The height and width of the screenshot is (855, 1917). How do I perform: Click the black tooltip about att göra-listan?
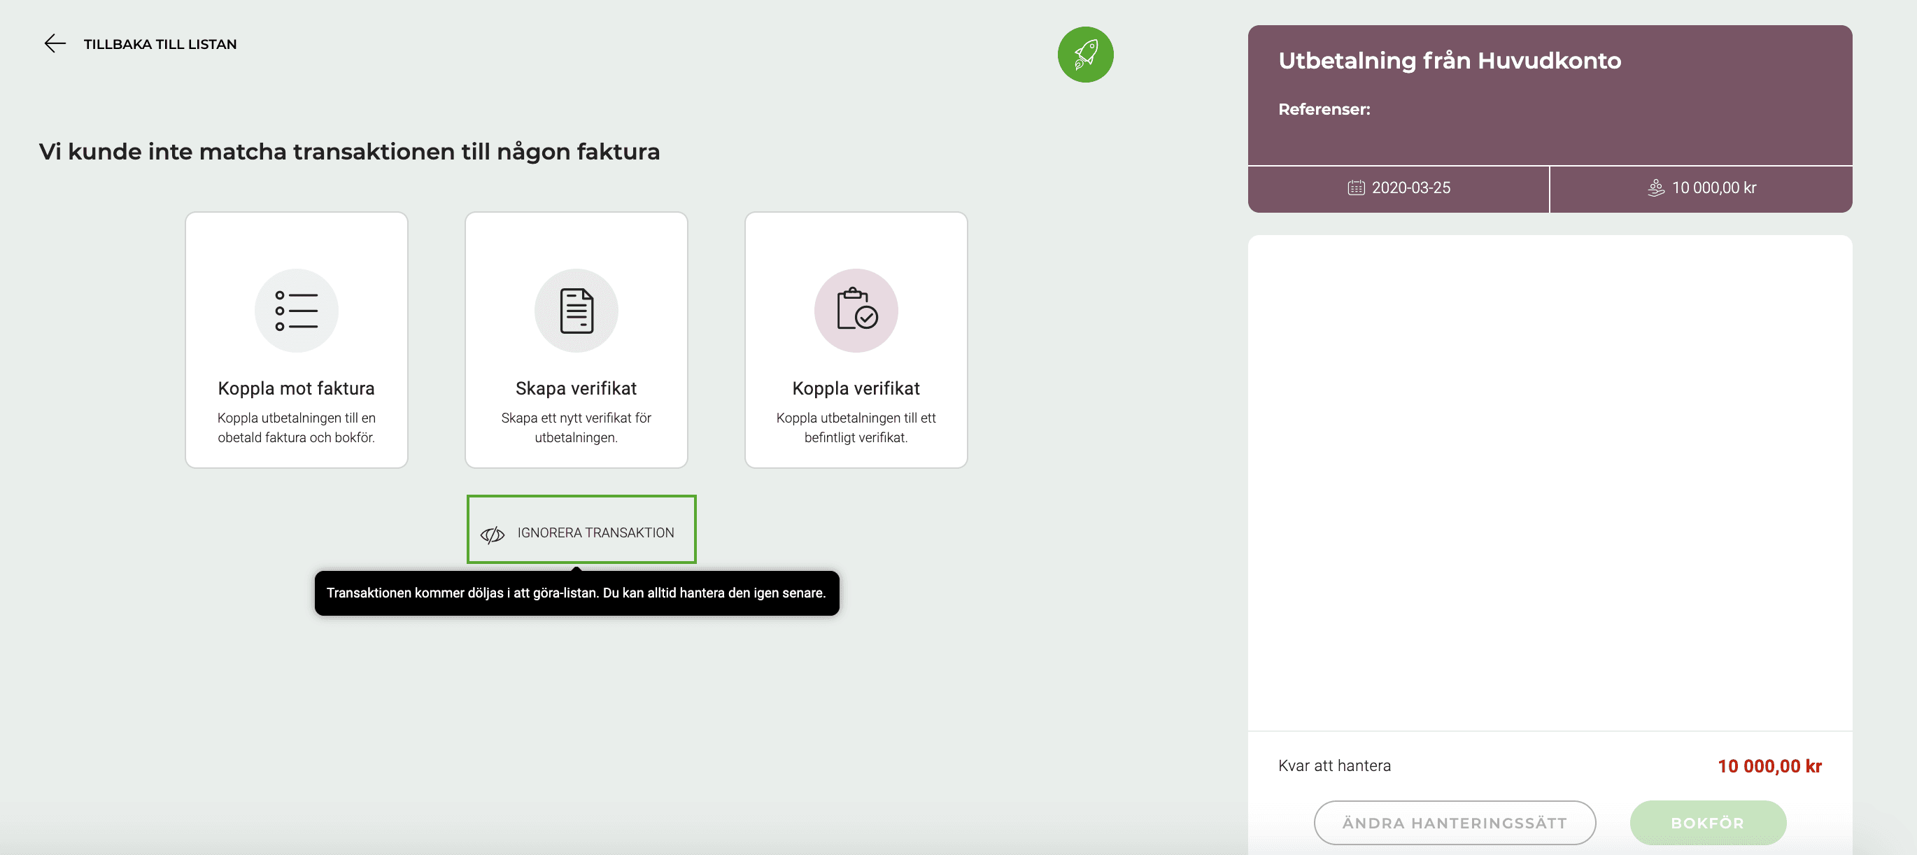tap(576, 593)
